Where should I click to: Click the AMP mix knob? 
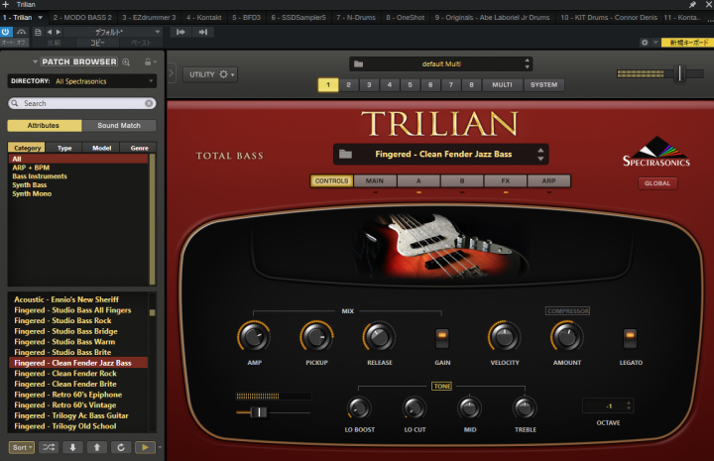coord(254,337)
